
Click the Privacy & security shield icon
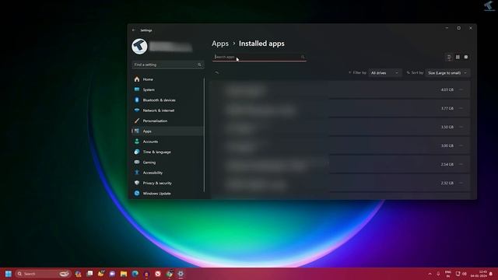[137, 184]
